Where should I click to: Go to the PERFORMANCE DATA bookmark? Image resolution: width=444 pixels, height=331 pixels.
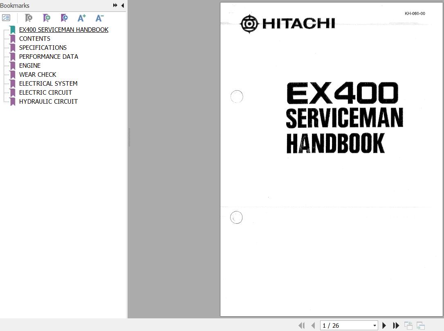tap(48, 57)
